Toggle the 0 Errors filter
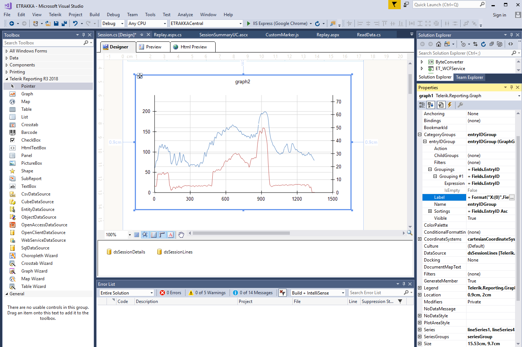Screen dimensions: 522x347 [170, 293]
